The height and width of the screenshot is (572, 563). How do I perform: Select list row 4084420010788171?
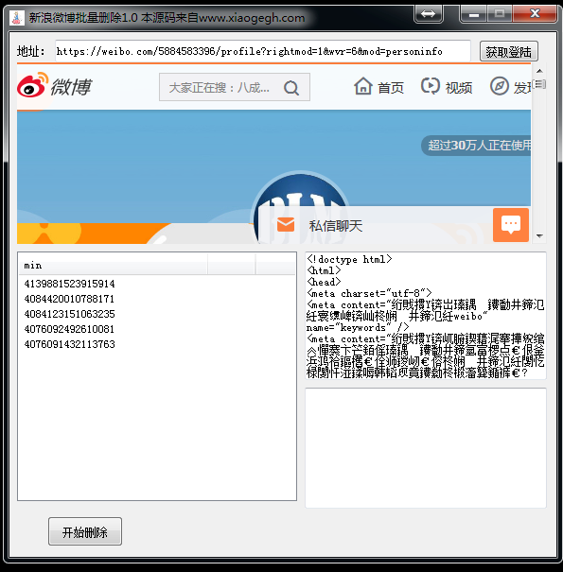coord(69,299)
